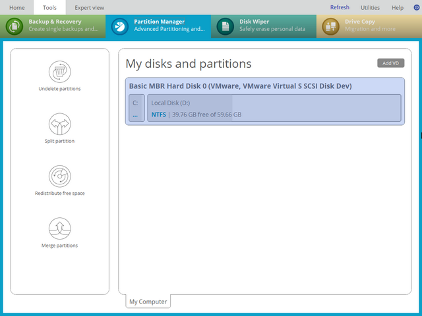
Task: Select the Basic MBR Hard Disk 0 header
Action: click(240, 86)
